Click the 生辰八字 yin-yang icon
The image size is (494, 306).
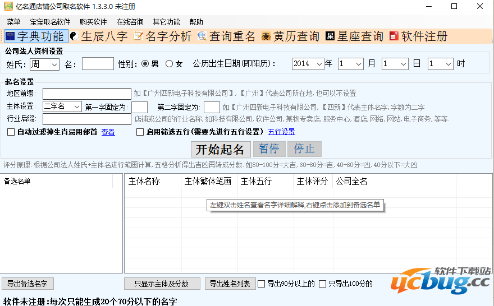(x=74, y=36)
